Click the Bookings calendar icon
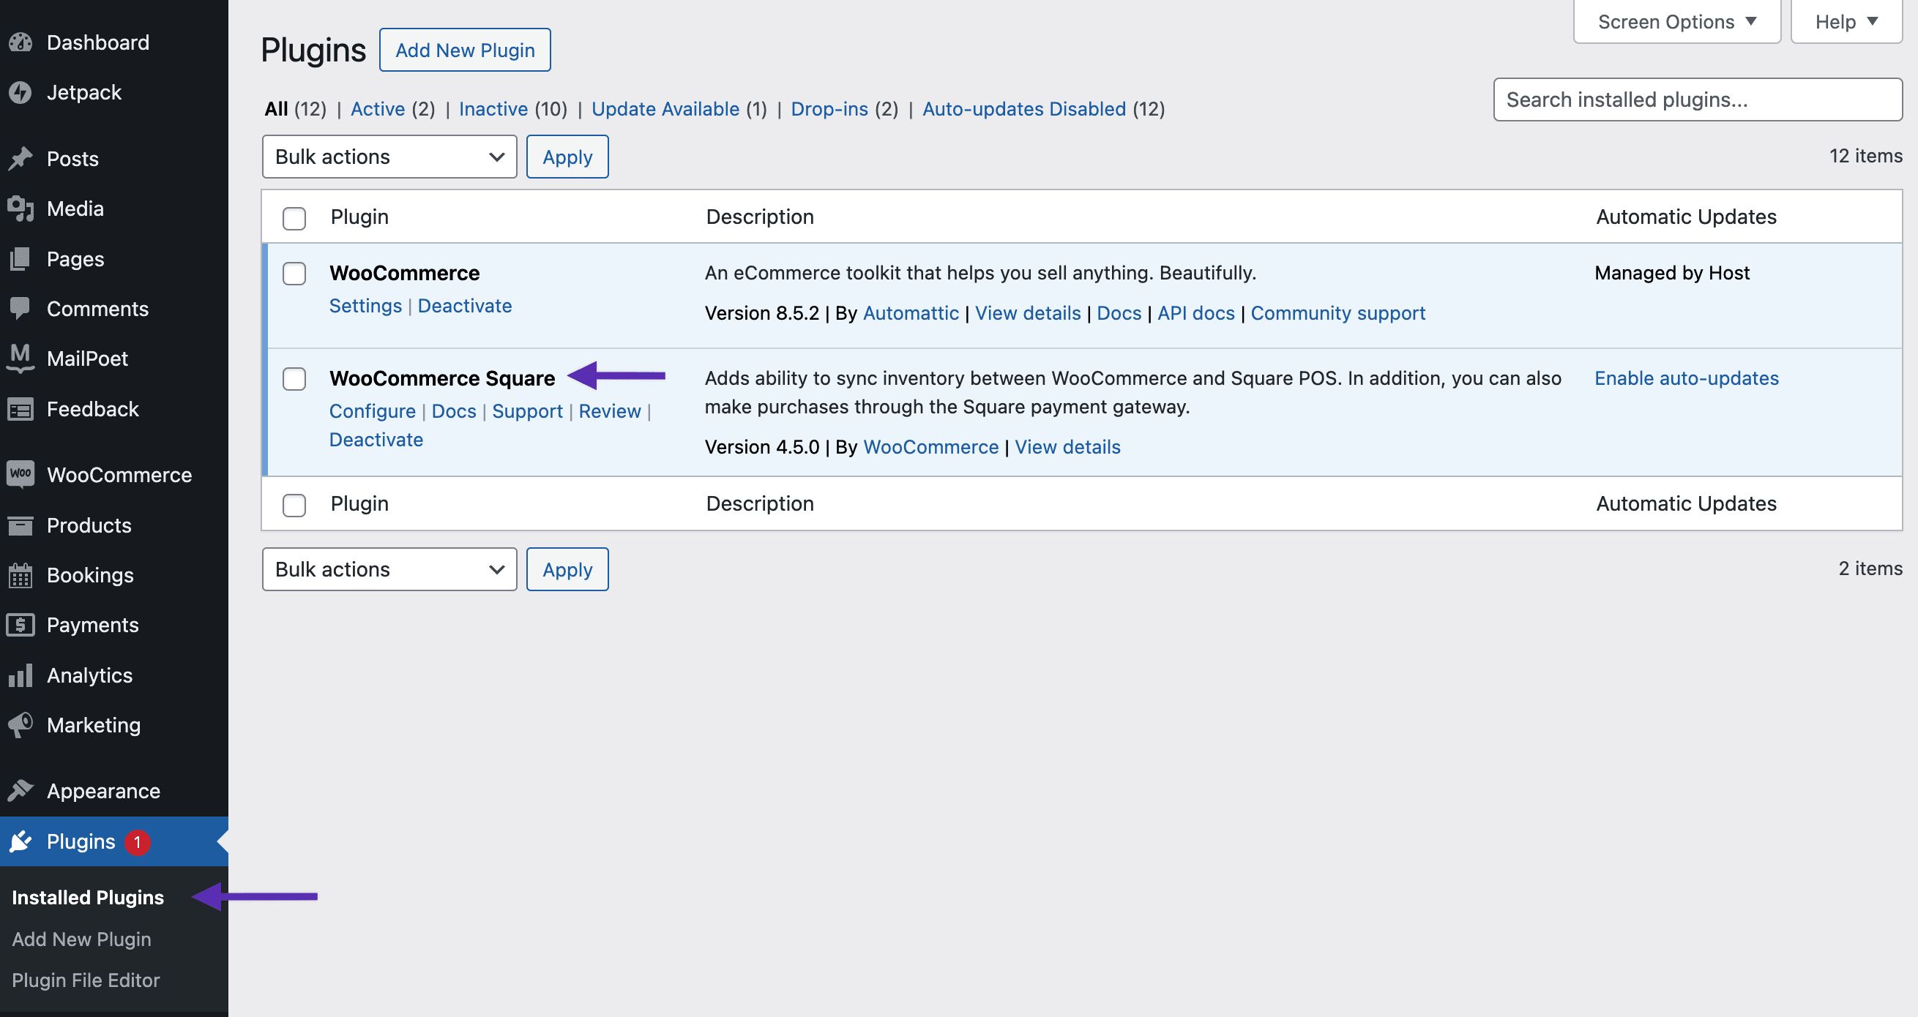This screenshot has height=1017, width=1918. [x=20, y=575]
